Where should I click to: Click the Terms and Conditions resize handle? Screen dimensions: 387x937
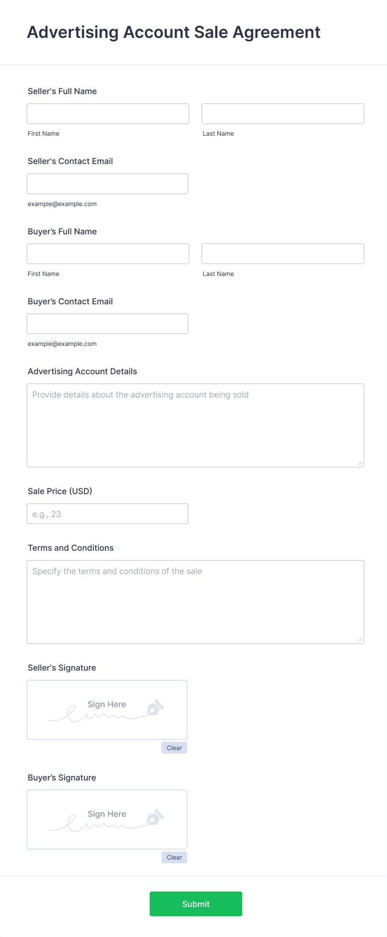(360, 639)
